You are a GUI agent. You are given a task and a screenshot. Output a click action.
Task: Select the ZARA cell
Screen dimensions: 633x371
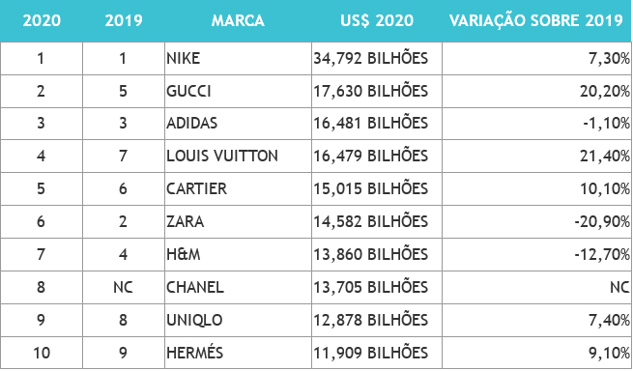click(x=238, y=221)
